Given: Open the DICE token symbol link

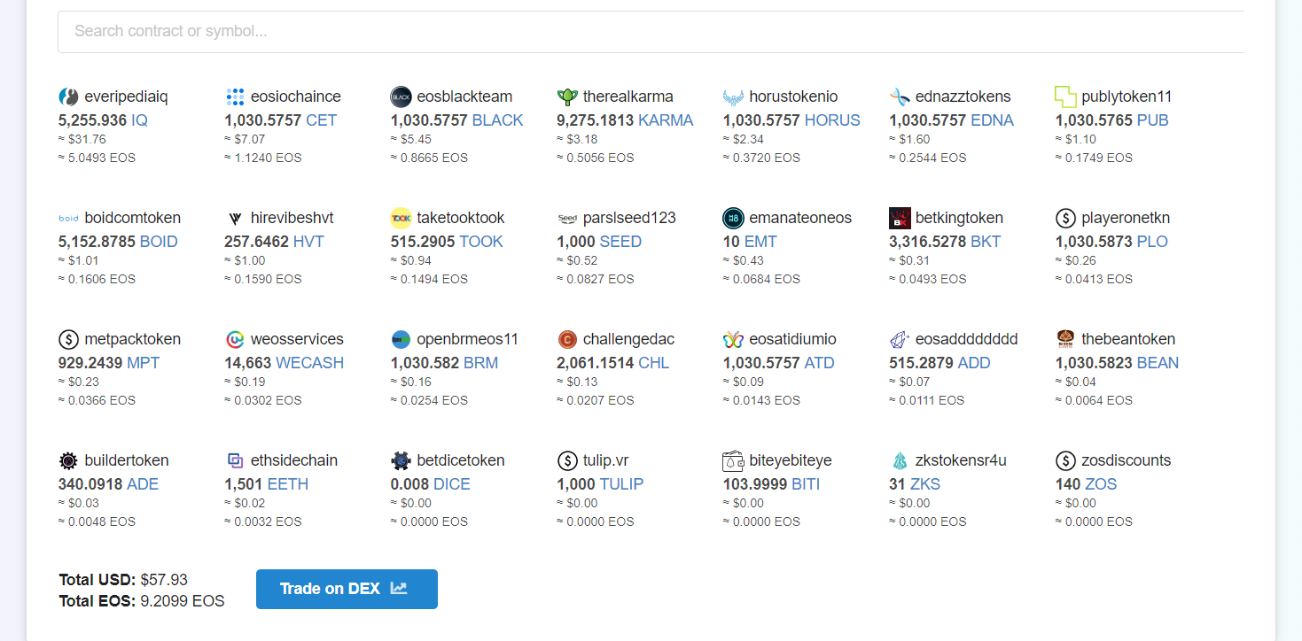Looking at the screenshot, I should point(452,484).
